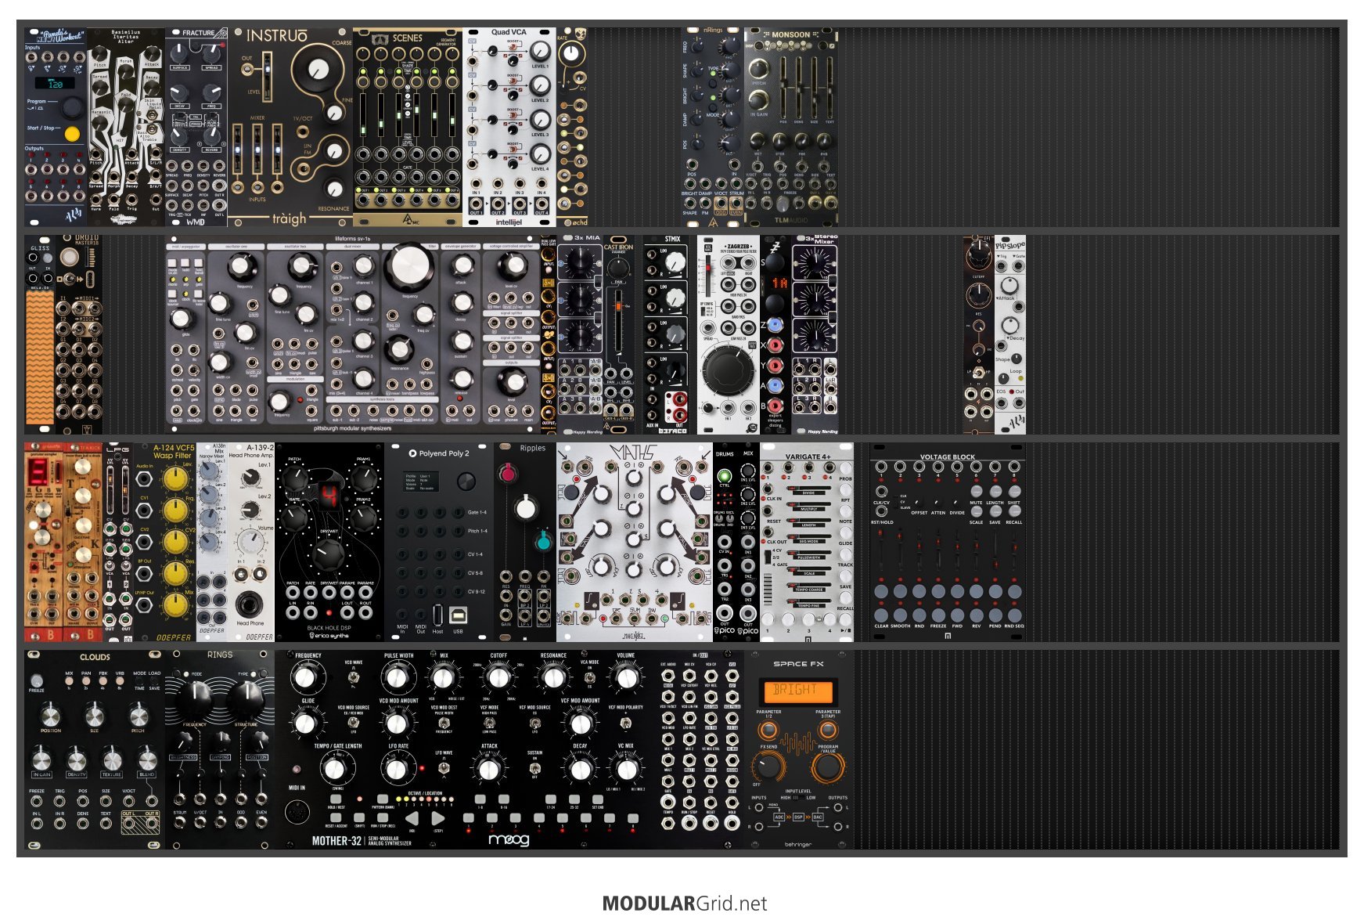The width and height of the screenshot is (1371, 920).
Task: Click the Res knob on the Wasp Filter
Action: [x=176, y=575]
